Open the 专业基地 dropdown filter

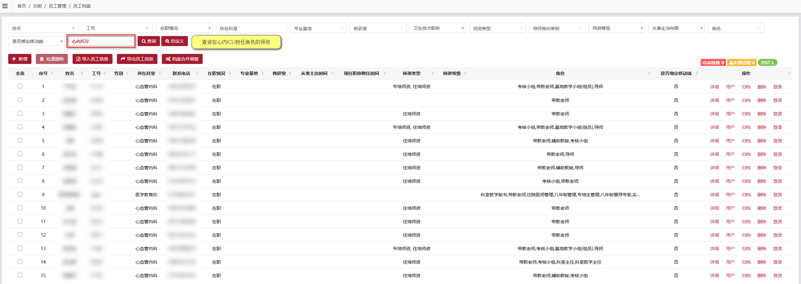(x=318, y=28)
